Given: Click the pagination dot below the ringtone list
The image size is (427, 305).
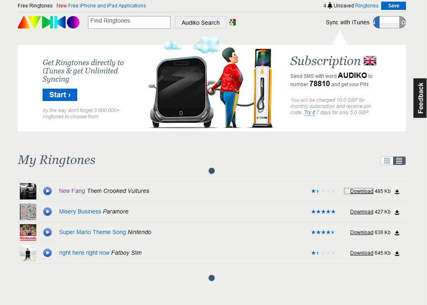Looking at the screenshot, I should point(211,278).
